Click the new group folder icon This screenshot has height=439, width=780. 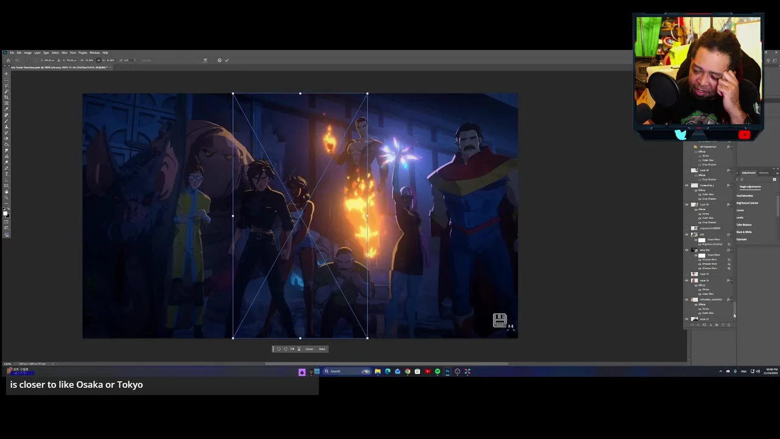click(717, 324)
